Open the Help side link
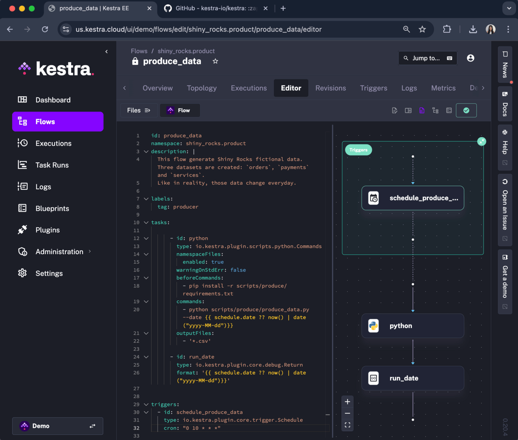518x440 pixels. (505, 147)
